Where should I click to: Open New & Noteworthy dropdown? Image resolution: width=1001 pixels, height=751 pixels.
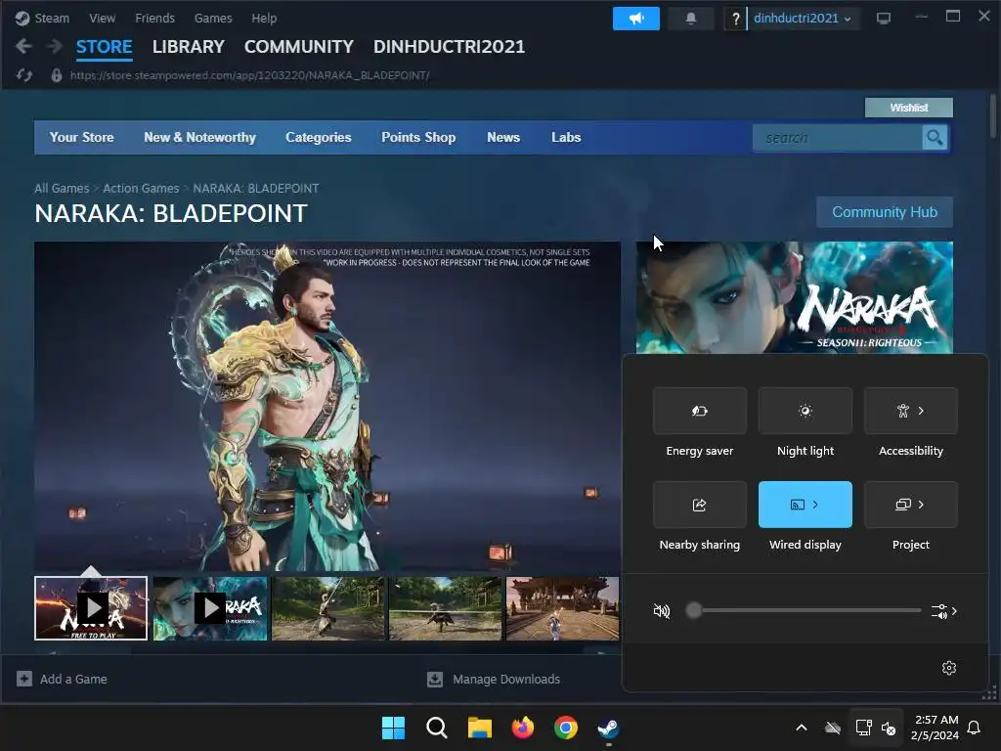199,137
